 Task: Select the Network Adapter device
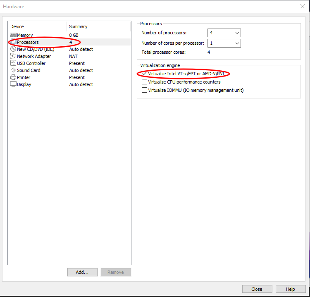click(x=34, y=56)
